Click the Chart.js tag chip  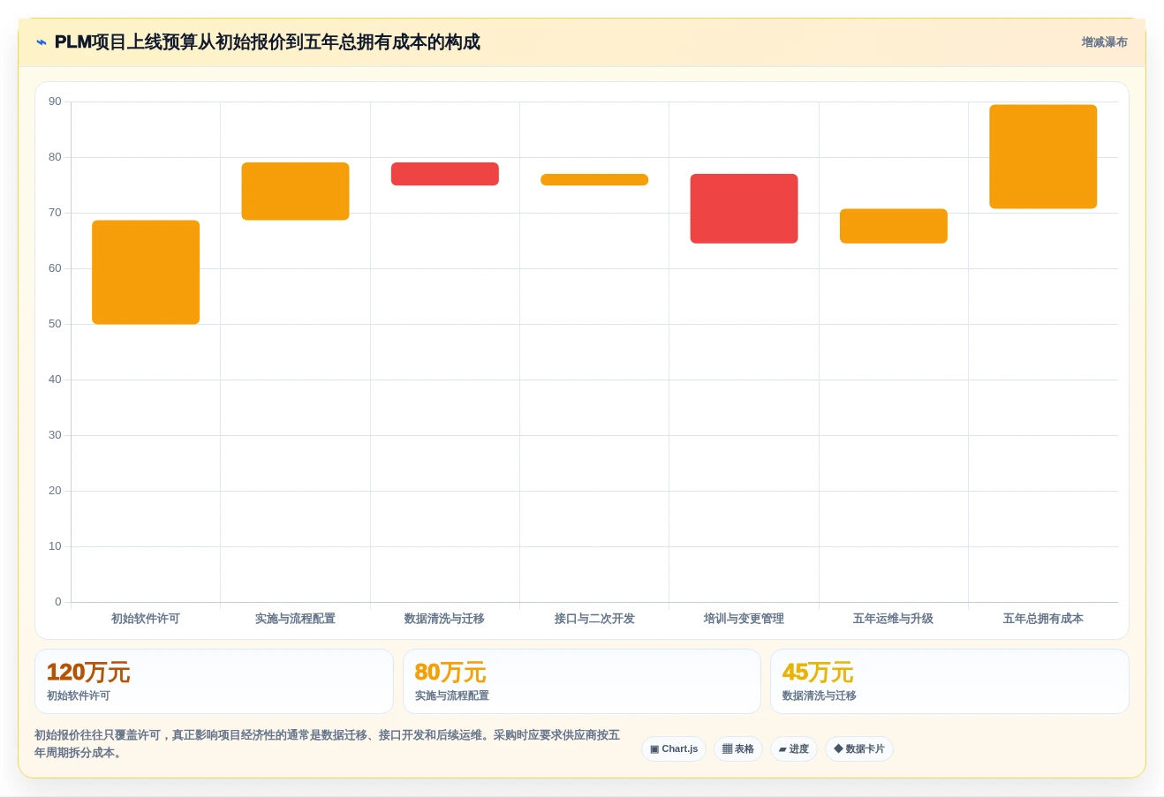click(x=674, y=748)
